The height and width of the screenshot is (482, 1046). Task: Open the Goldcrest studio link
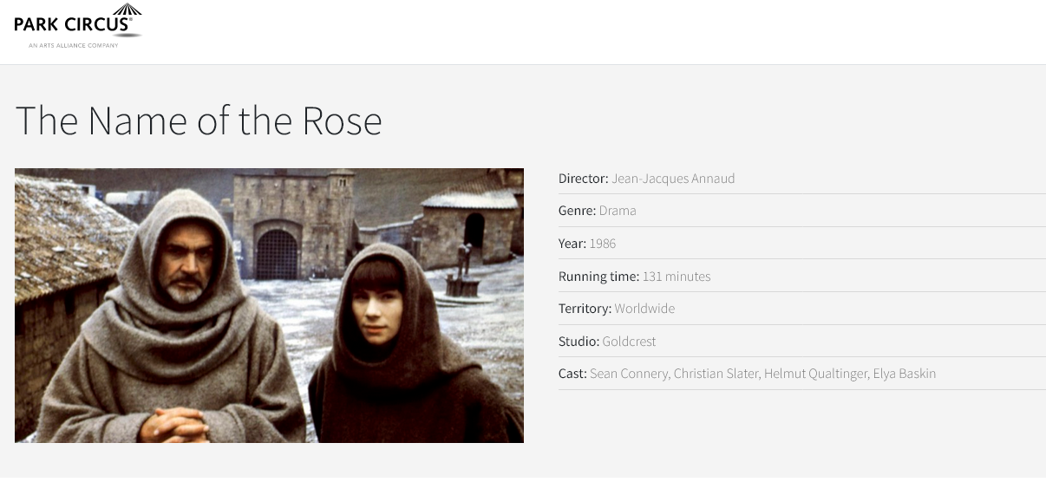point(629,342)
